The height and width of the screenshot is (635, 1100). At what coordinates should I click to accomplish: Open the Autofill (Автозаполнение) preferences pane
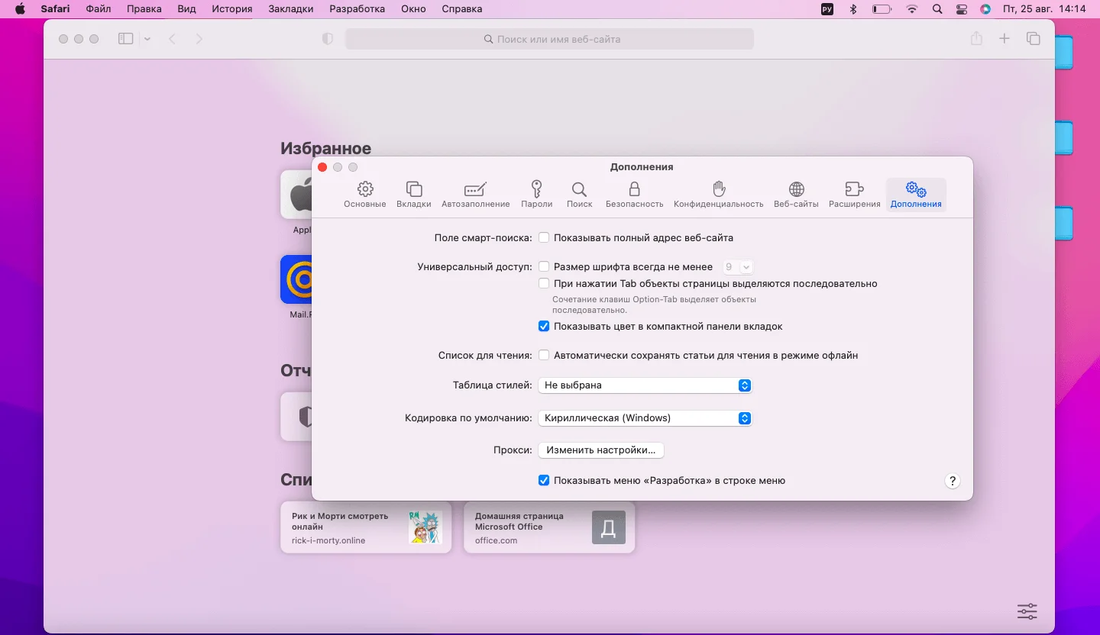475,194
